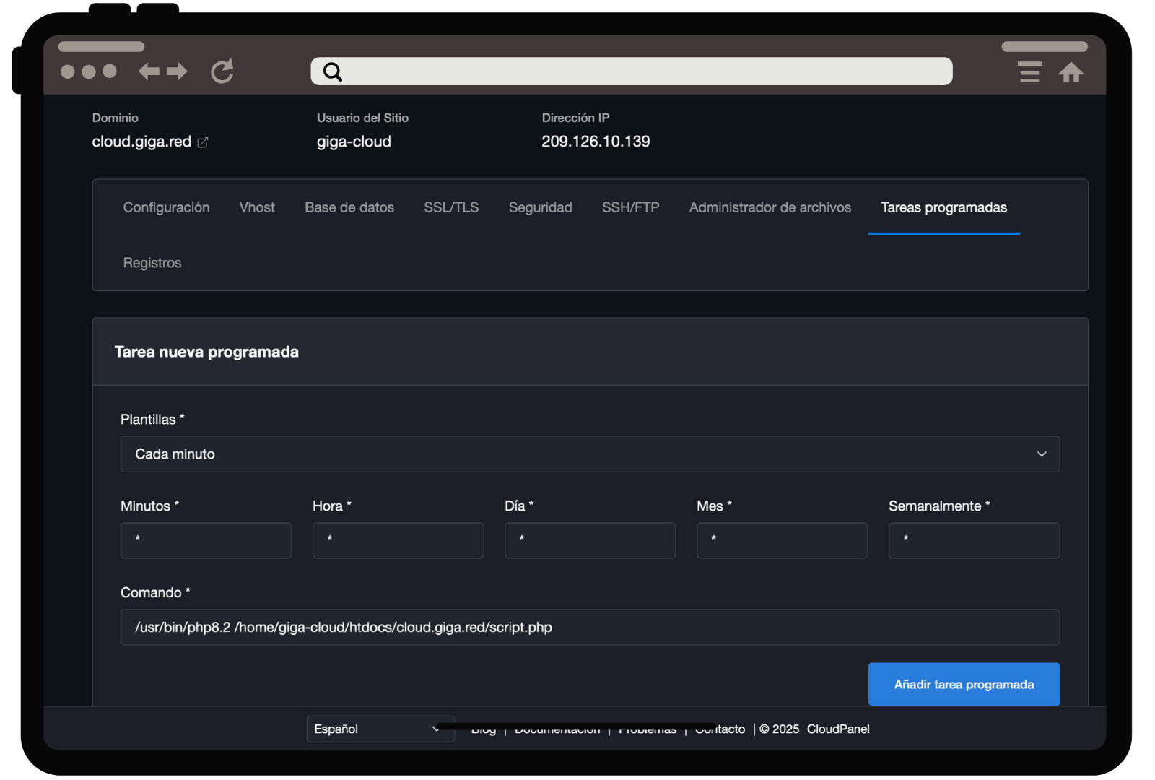Open the Vhost tab
1155x780 pixels.
pos(257,207)
